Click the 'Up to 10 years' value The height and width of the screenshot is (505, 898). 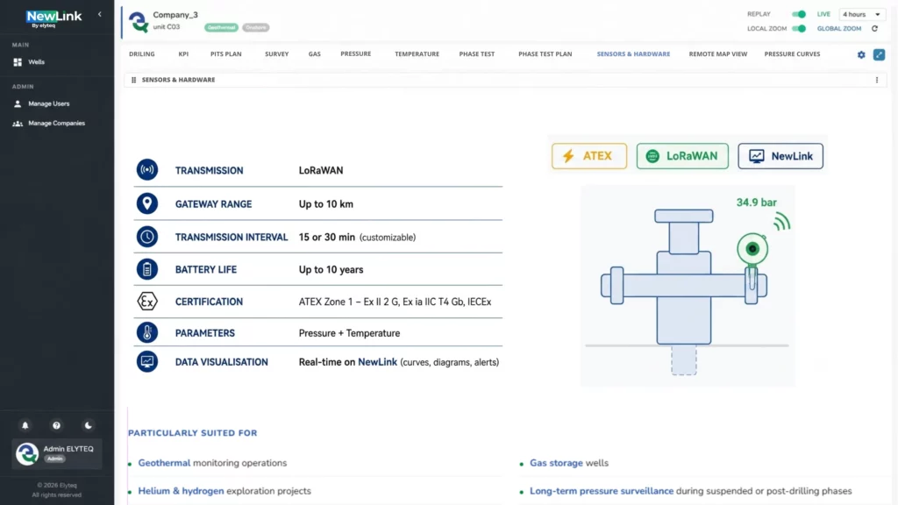click(x=331, y=270)
